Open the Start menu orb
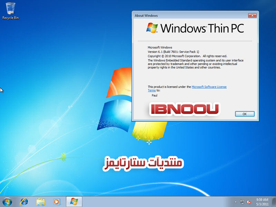The width and height of the screenshot is (276, 207). click(x=7, y=202)
